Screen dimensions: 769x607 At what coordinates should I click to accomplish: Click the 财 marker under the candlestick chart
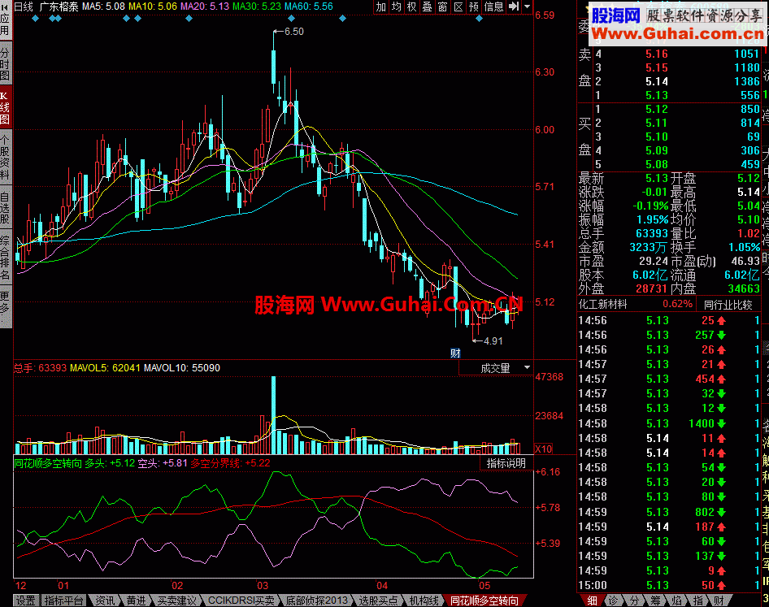[x=455, y=353]
